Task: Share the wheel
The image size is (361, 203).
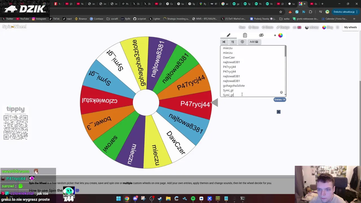Action: click(268, 27)
